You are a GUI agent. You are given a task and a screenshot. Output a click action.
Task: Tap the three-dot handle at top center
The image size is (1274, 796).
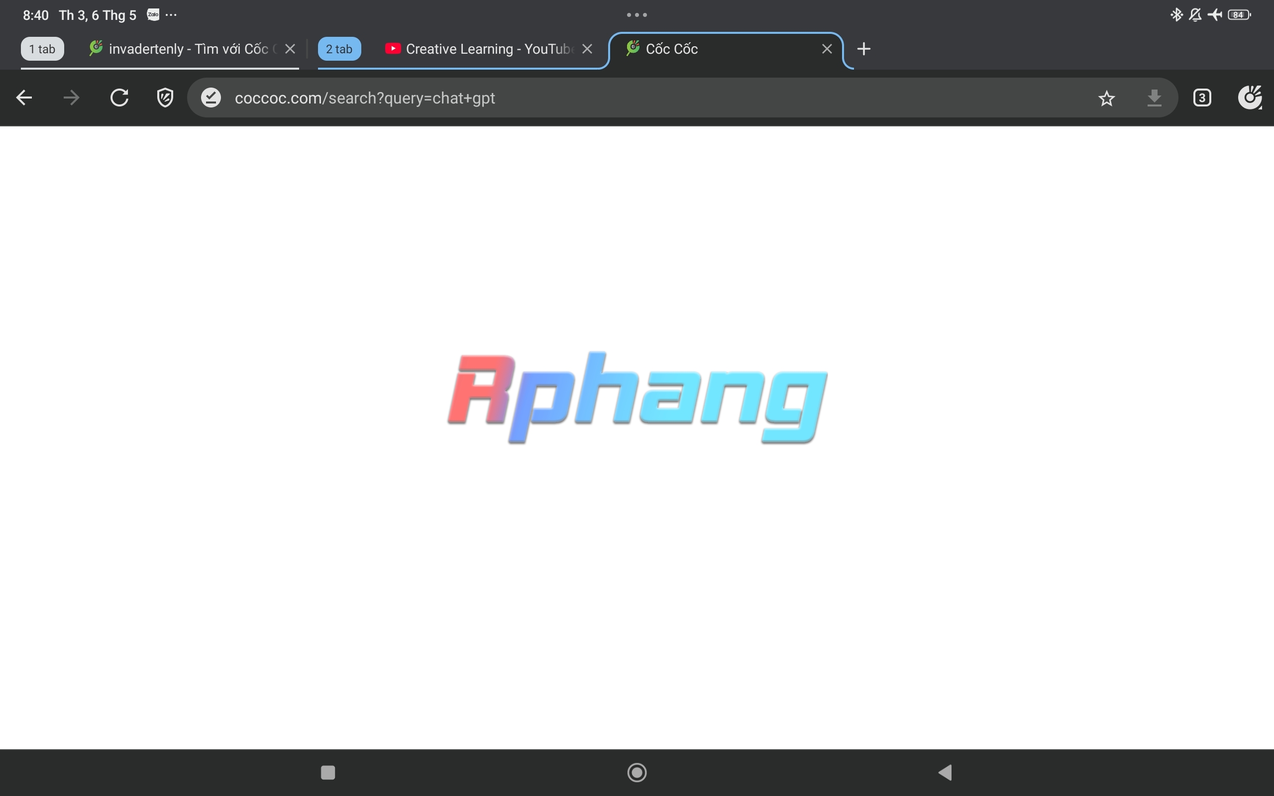637,15
